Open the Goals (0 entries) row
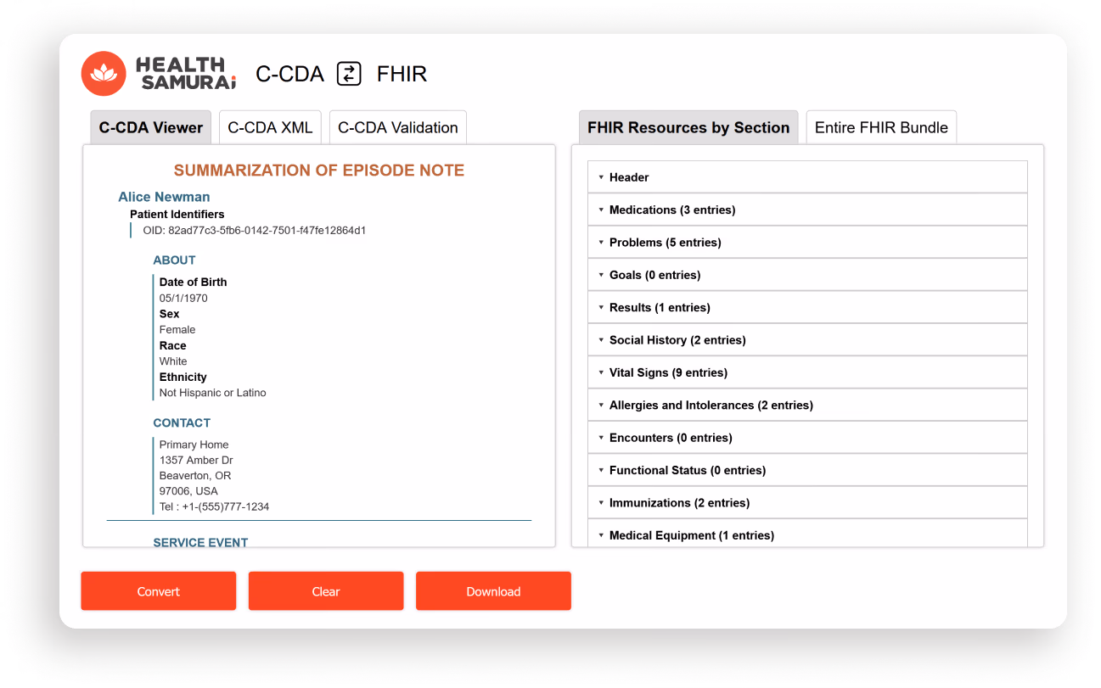 (x=654, y=275)
